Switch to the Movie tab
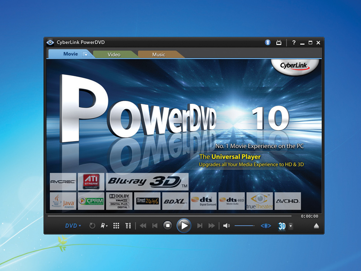The height and width of the screenshot is (271, 361). [x=70, y=54]
